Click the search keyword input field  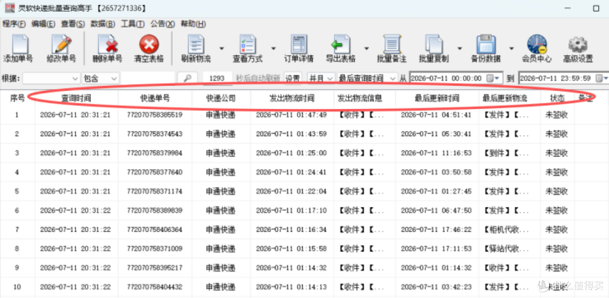click(148, 78)
